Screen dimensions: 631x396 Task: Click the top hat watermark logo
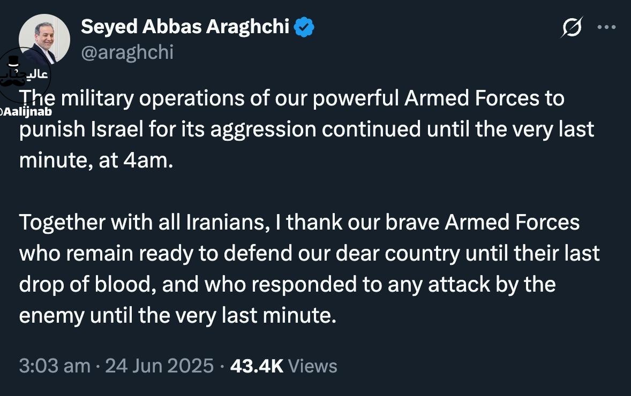pyautogui.click(x=16, y=63)
